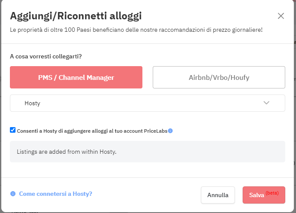Click the PriceLabs word in checkbox label
Viewport: 296px width, 213px height.
click(156, 131)
